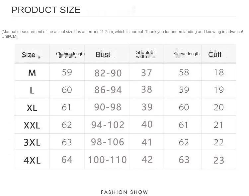This screenshot has height=196, width=249.
Task: Click the XXL size row label
Action: coord(32,125)
